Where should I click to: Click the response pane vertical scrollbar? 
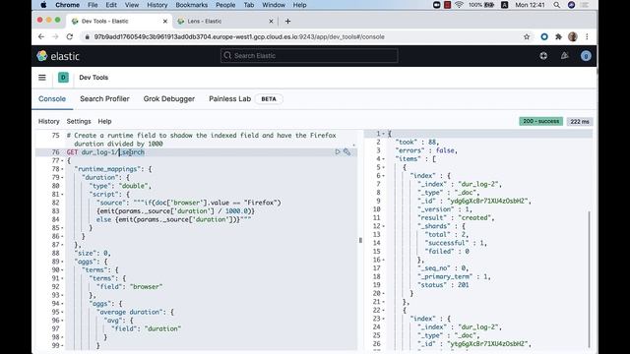pos(589,279)
